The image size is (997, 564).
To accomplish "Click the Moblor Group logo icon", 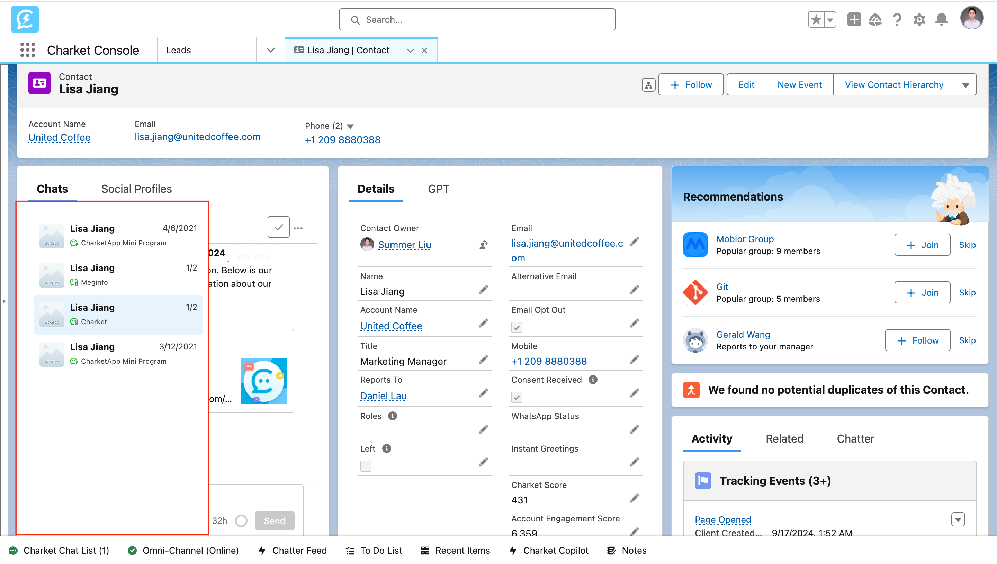I will pos(695,245).
